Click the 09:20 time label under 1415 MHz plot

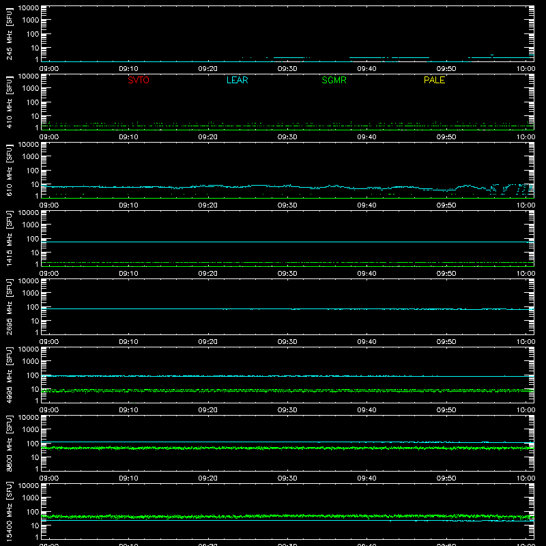[208, 274]
